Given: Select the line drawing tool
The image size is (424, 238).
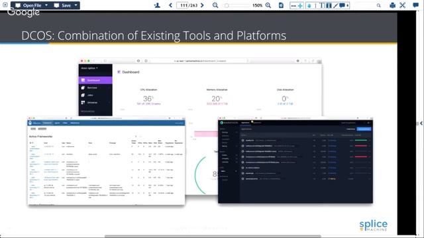Looking at the screenshot, I should [336, 5].
